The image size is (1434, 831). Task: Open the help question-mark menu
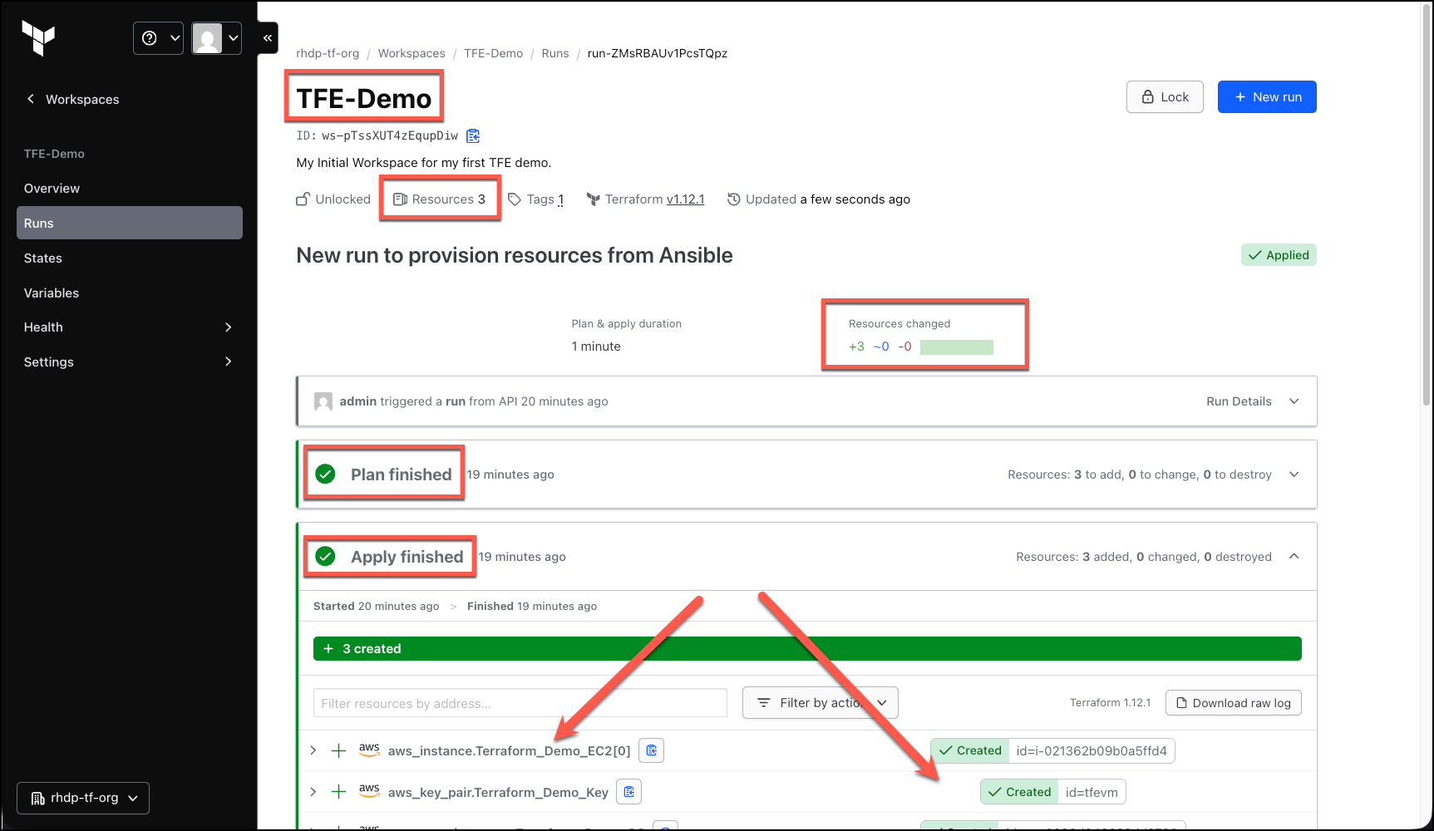pos(158,38)
